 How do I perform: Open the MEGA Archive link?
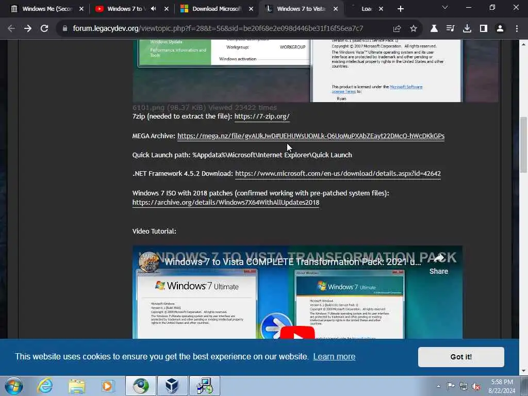click(x=311, y=136)
